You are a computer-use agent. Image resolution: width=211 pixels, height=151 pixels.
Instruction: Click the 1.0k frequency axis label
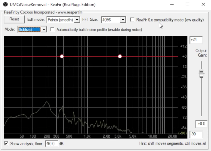[x=87, y=136]
